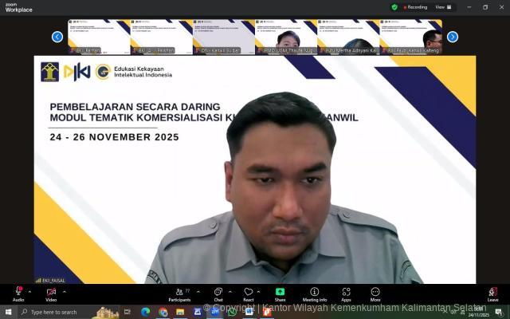Open the Apps menu
Viewport: 510px width, 319px height.
point(346,293)
